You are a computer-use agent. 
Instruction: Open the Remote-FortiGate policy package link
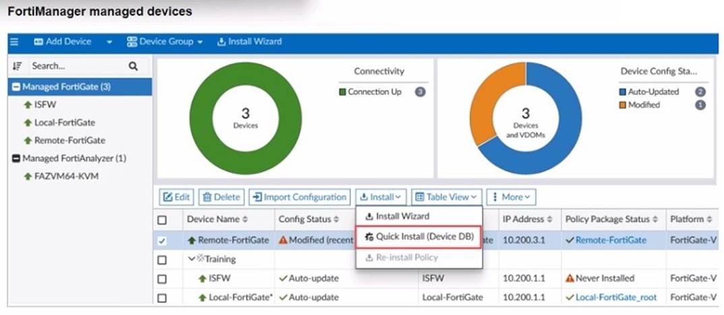611,240
